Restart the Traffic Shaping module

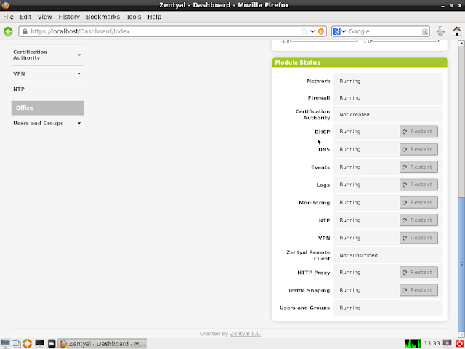(x=418, y=290)
